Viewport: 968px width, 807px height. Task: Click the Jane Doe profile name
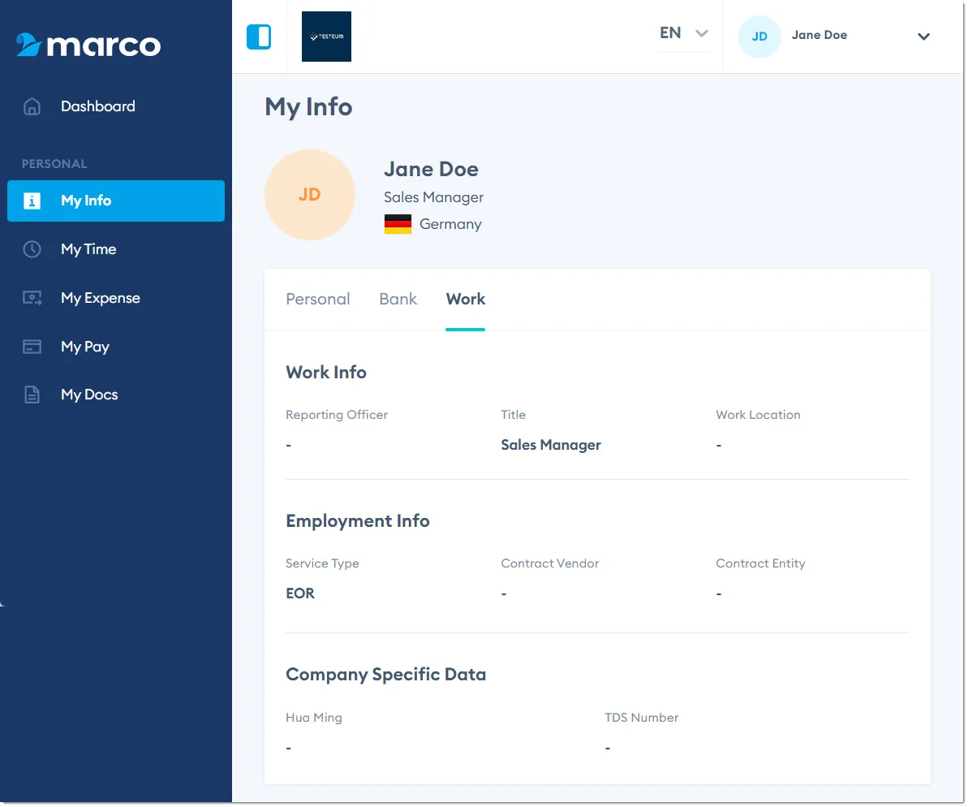pos(431,170)
